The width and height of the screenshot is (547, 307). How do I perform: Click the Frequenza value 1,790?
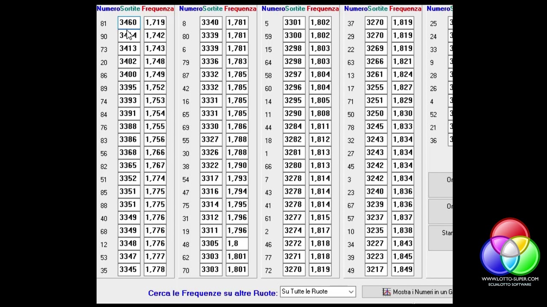pos(238,166)
